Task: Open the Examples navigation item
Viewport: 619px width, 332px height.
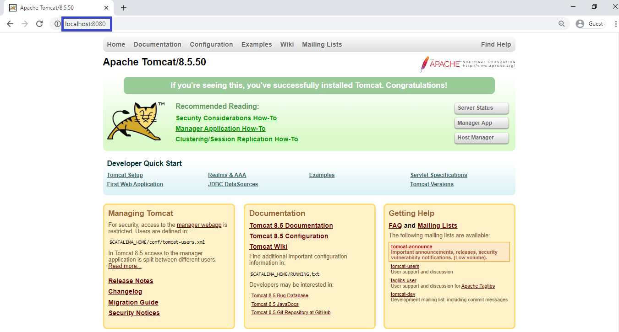Action: click(257, 44)
